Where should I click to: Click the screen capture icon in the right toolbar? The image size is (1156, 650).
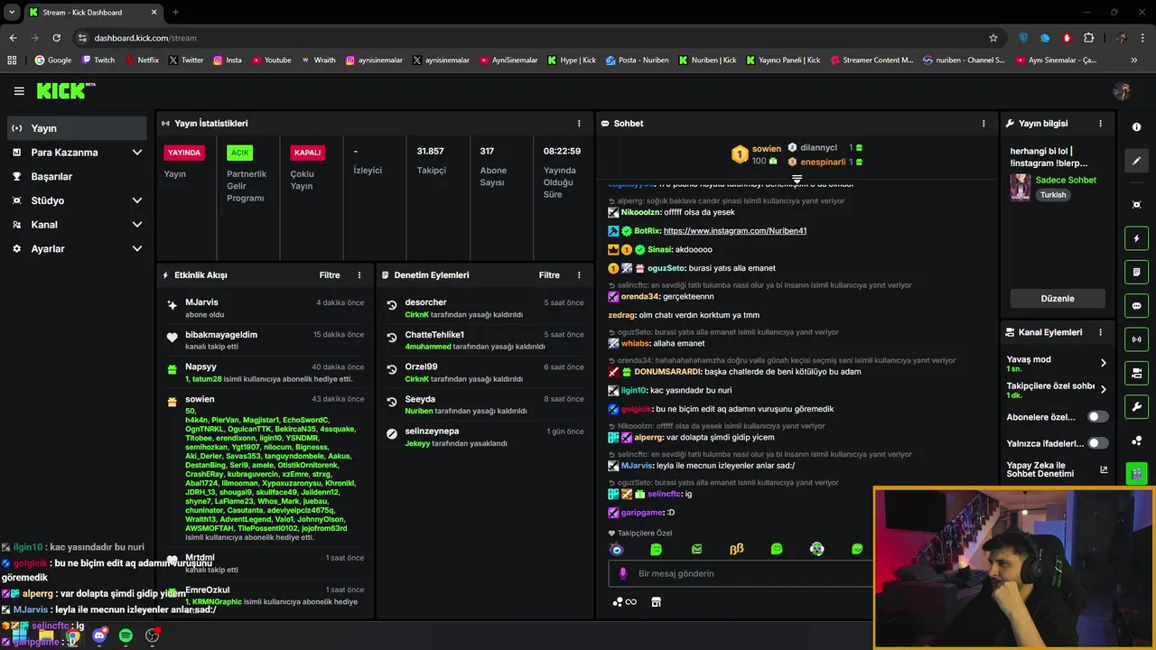coord(1137,205)
